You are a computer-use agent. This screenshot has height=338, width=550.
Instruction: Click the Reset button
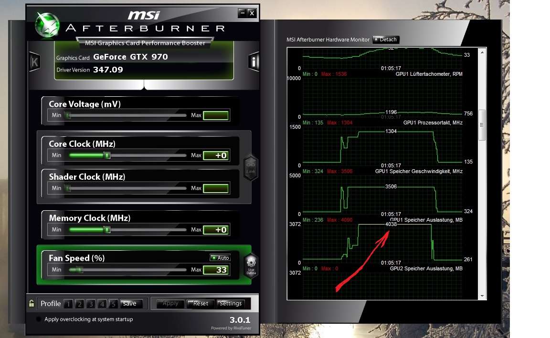click(201, 304)
